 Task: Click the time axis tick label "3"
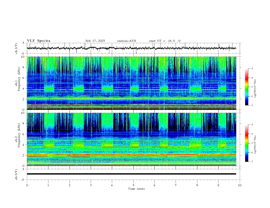click(x=91, y=185)
